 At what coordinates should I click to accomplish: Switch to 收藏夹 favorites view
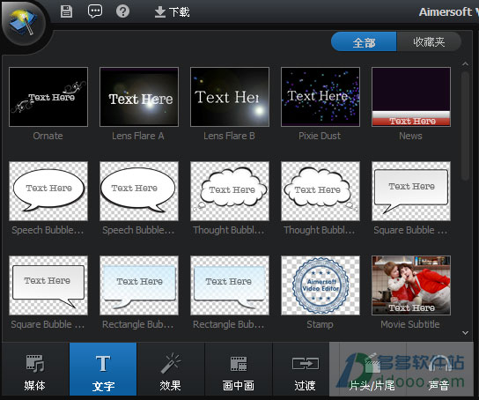point(429,42)
